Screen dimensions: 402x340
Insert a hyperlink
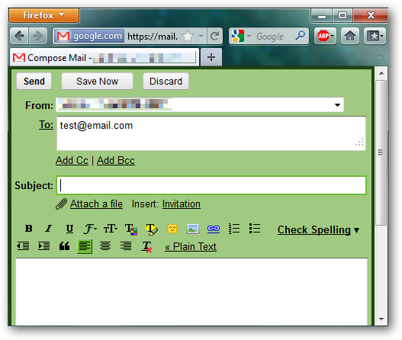pos(214,229)
